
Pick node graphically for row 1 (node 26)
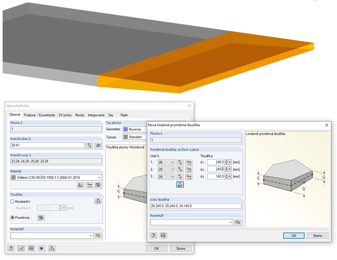(x=180, y=162)
